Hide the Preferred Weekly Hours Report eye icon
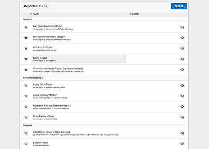Viewport: 209px width, 149px height. coord(182,38)
